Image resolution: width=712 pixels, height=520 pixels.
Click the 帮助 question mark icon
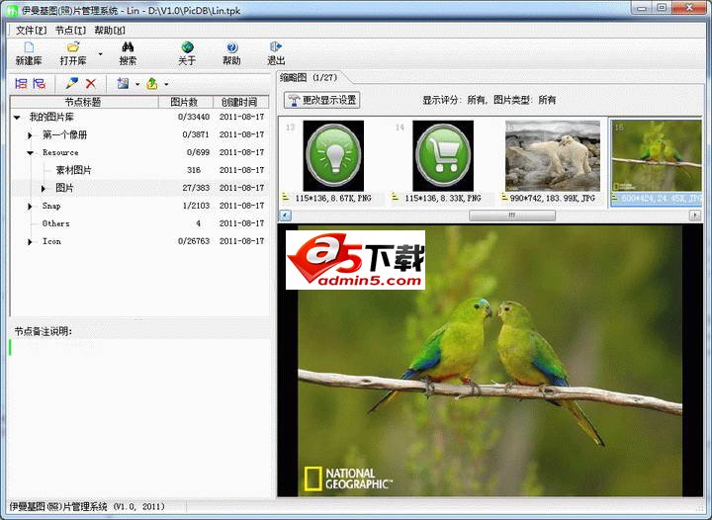(231, 47)
